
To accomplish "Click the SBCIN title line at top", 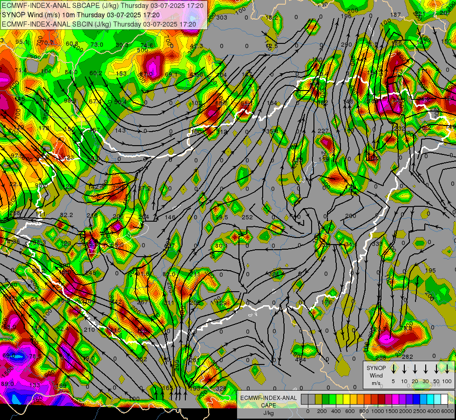I will click(99, 24).
